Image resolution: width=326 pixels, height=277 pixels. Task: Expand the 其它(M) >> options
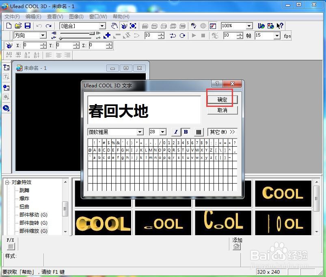222,132
